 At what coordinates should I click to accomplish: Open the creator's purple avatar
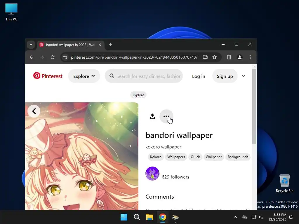pos(152,174)
